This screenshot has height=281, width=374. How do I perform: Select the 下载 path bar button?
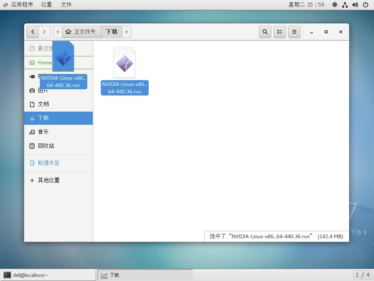point(112,32)
